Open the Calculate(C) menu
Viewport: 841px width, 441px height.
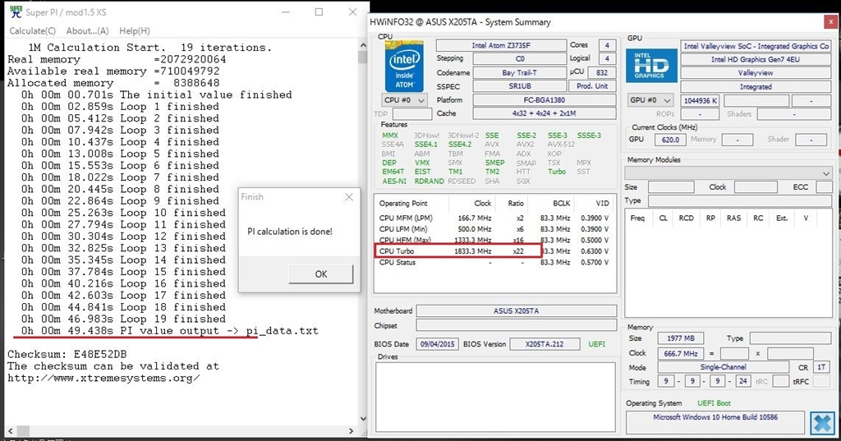point(32,31)
